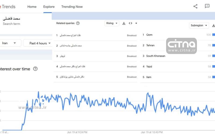
Task: Click the related queries share icon
Action: coord(136,23)
